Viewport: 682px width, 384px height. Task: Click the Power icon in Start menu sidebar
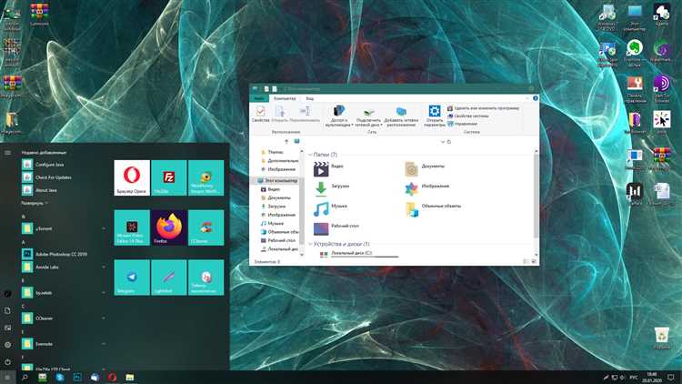tap(8, 361)
